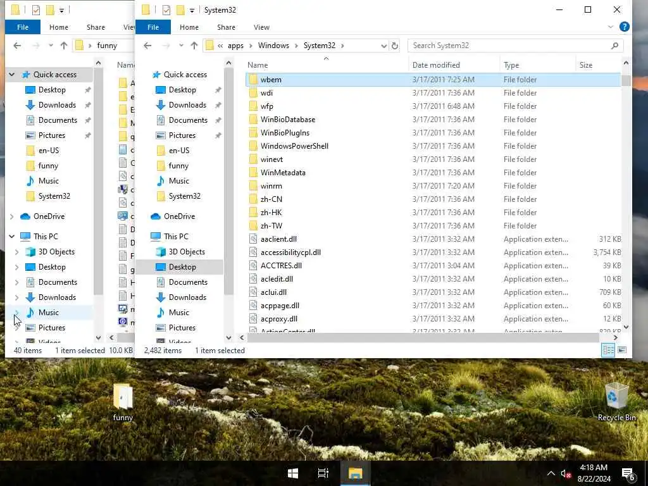The image size is (648, 486).
Task: Collapse This PC in funny window tree
Action: [x=11, y=237]
